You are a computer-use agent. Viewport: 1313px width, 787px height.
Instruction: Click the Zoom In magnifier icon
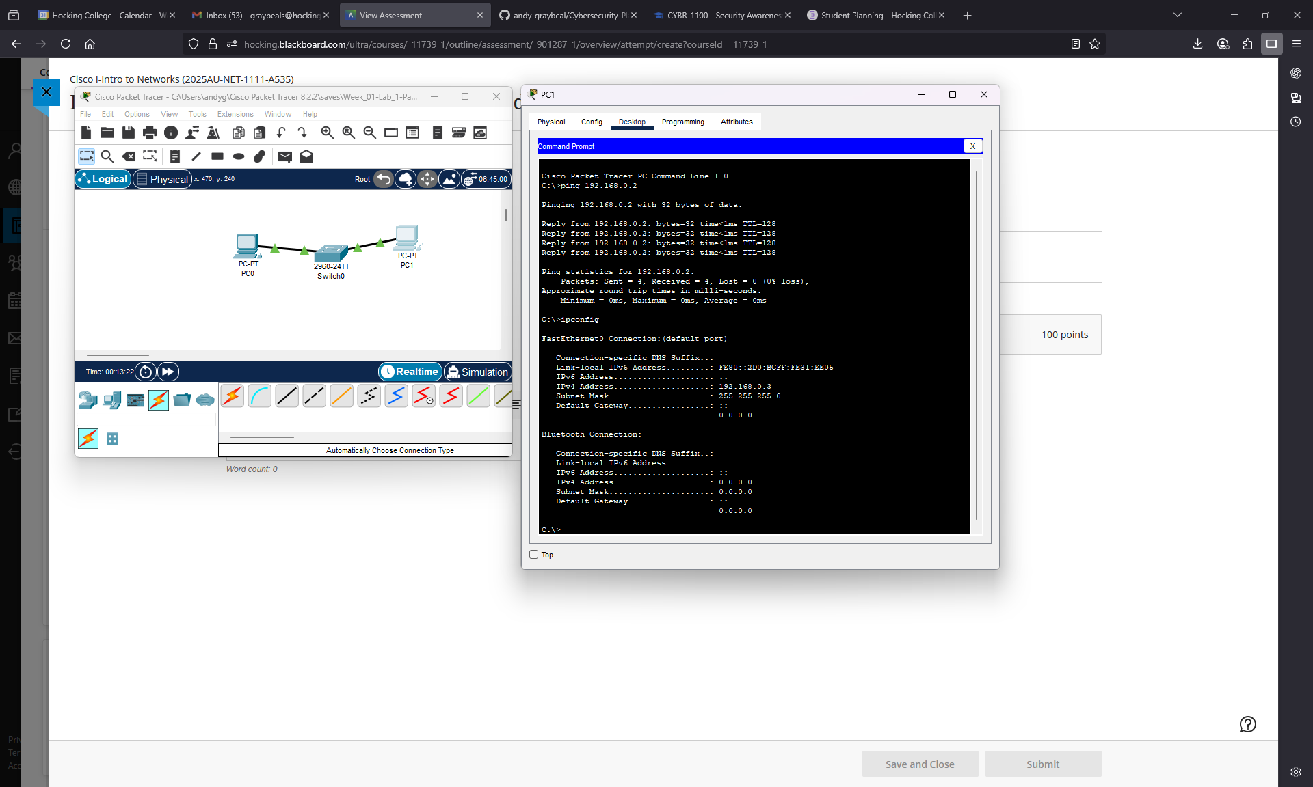tap(327, 133)
